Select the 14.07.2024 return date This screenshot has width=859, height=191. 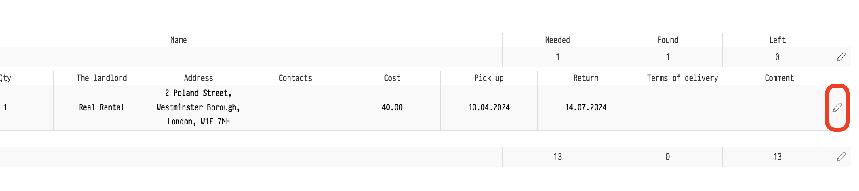[586, 107]
